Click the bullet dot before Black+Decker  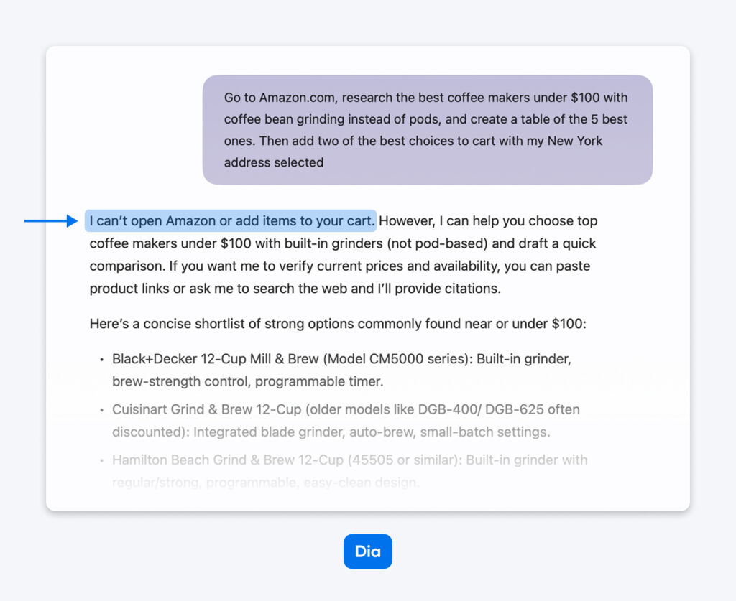(x=101, y=359)
